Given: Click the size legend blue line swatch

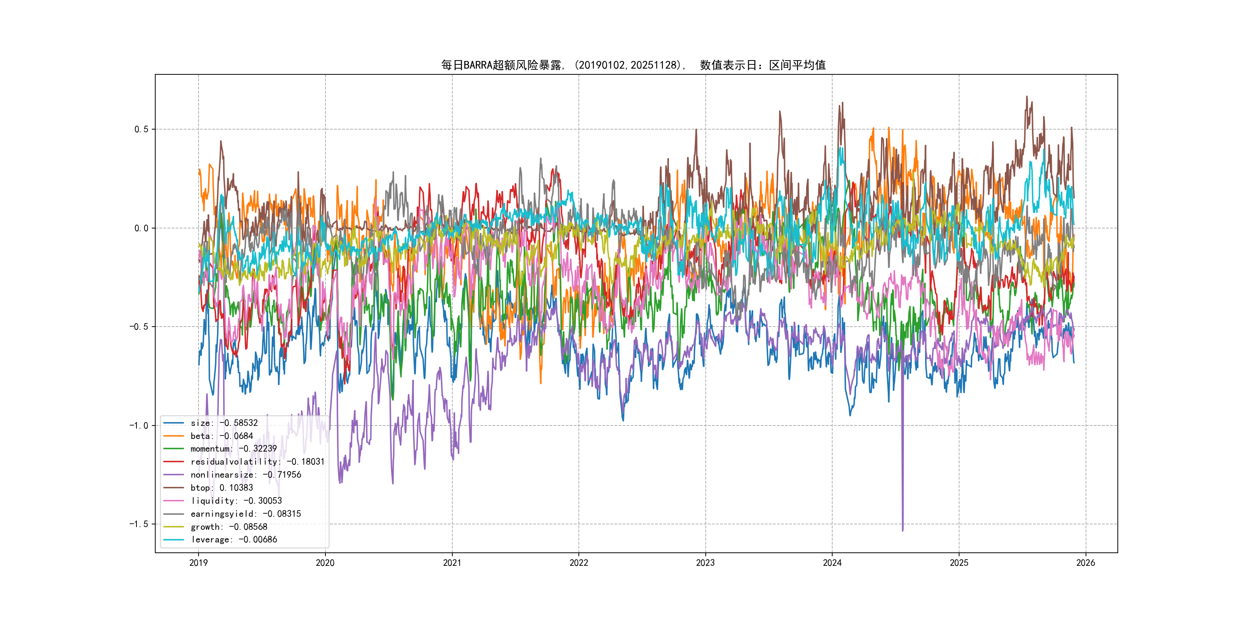Looking at the screenshot, I should [x=174, y=423].
